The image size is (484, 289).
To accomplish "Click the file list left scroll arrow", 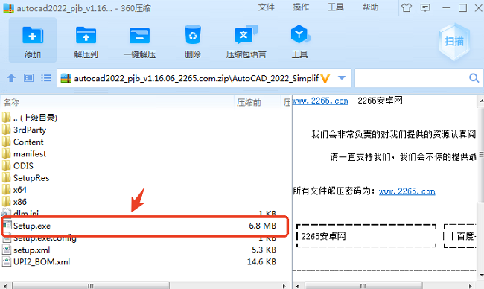I will click(5, 286).
